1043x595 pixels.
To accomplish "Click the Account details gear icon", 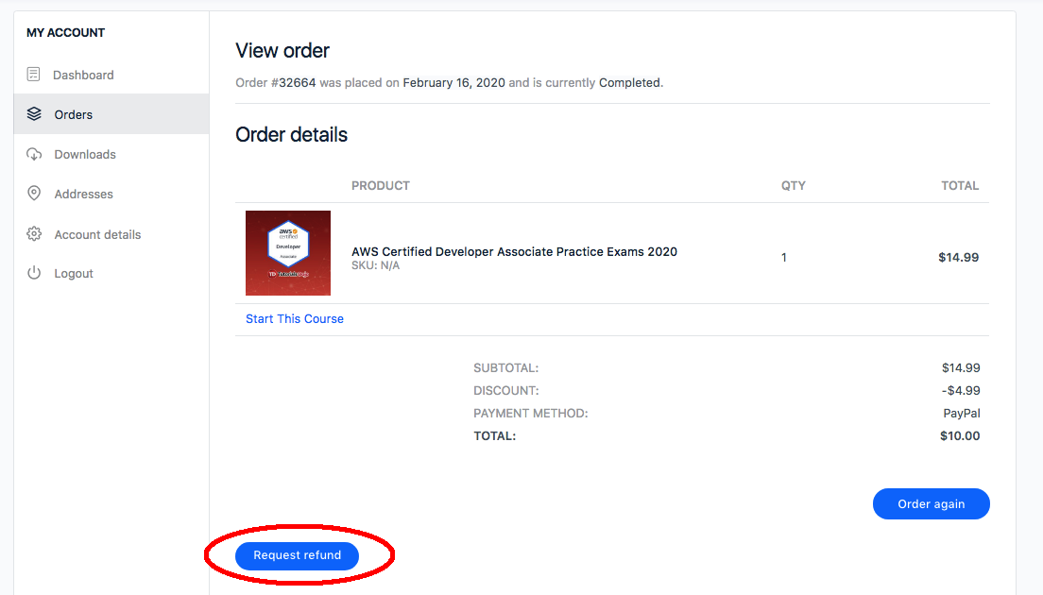I will coord(34,234).
